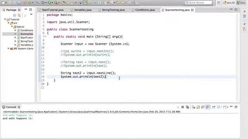Click the Print toolbar icon

click(x=19, y=3)
